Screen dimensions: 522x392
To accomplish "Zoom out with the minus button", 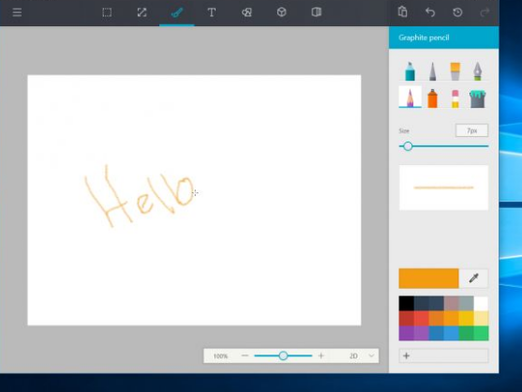I will click(245, 355).
